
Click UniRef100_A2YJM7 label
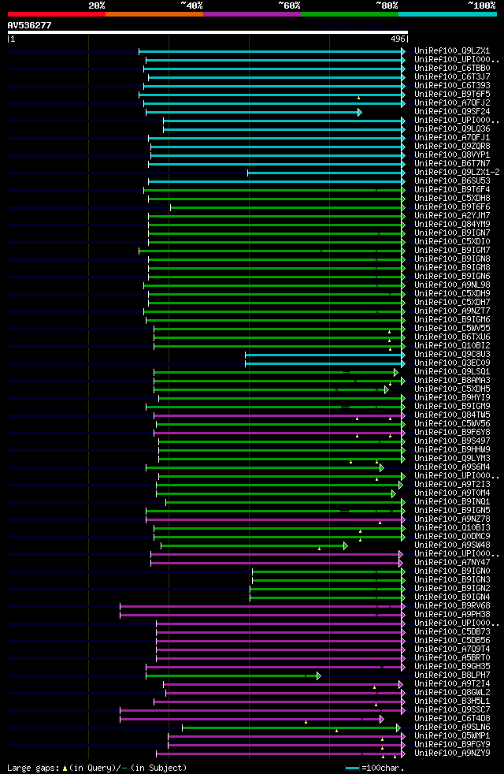point(452,216)
